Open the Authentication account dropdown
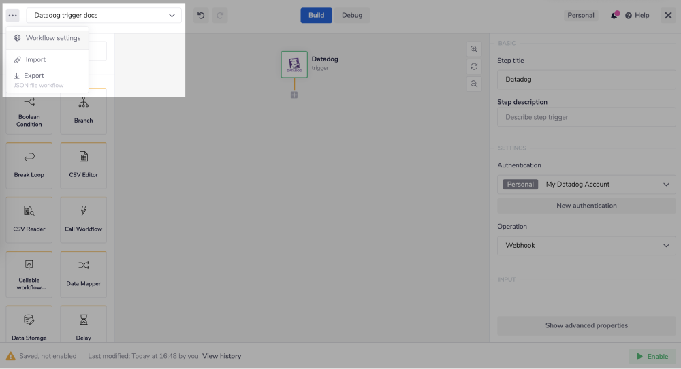 pos(586,184)
